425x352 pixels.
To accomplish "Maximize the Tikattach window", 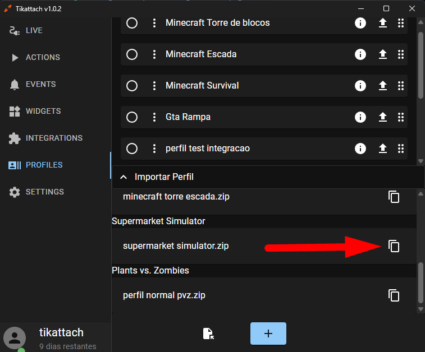I will pos(386,8).
